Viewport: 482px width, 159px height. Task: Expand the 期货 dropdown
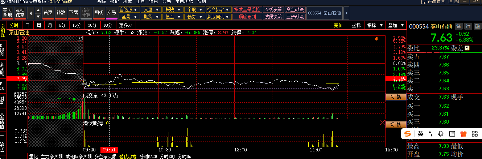pos(151,16)
